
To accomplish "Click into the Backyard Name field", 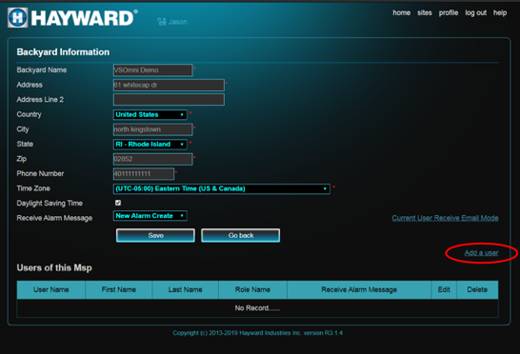I will coord(152,70).
